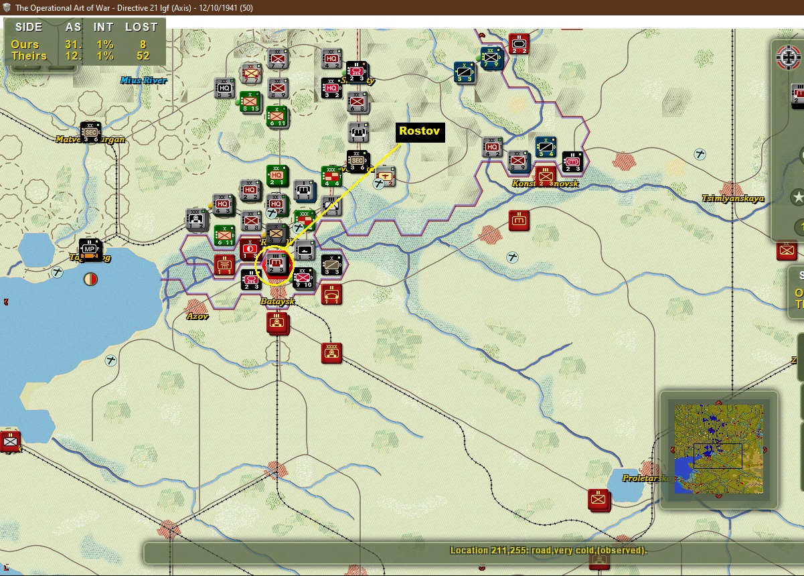
Task: Select the green 6-11 brigade west of Rostov
Action: pyautogui.click(x=224, y=234)
